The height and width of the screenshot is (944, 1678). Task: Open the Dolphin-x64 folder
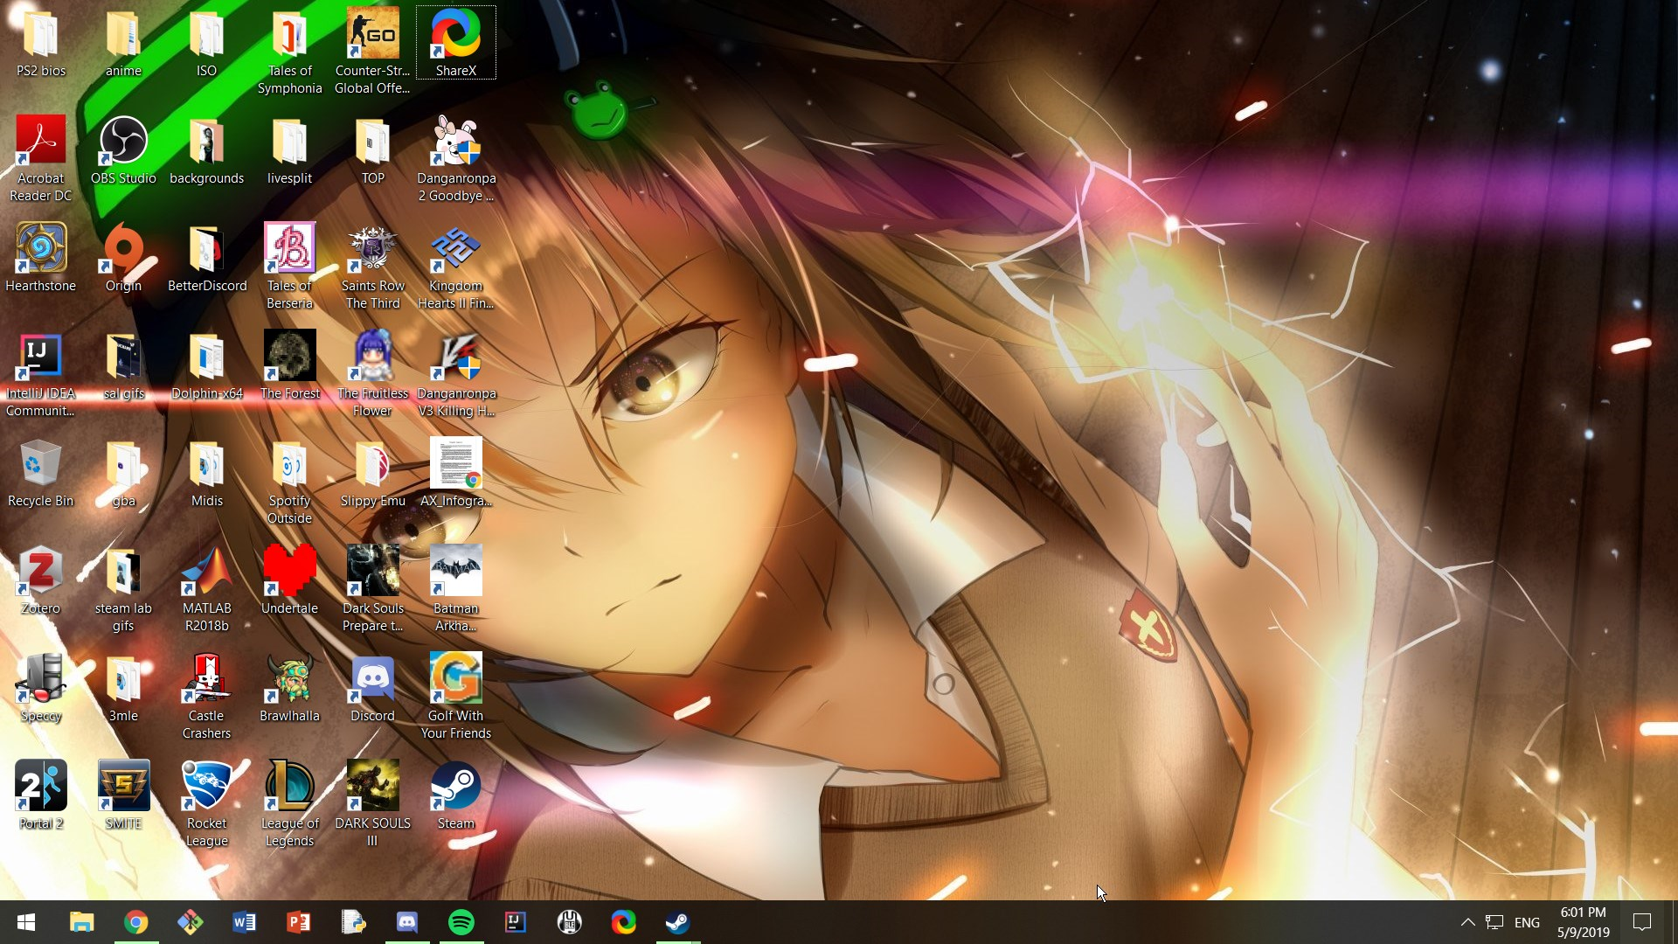click(x=206, y=366)
